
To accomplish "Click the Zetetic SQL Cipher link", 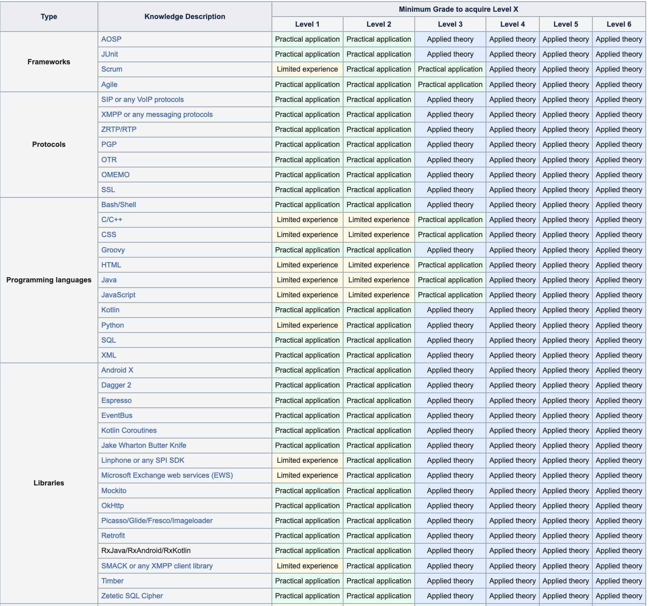I will [x=132, y=596].
